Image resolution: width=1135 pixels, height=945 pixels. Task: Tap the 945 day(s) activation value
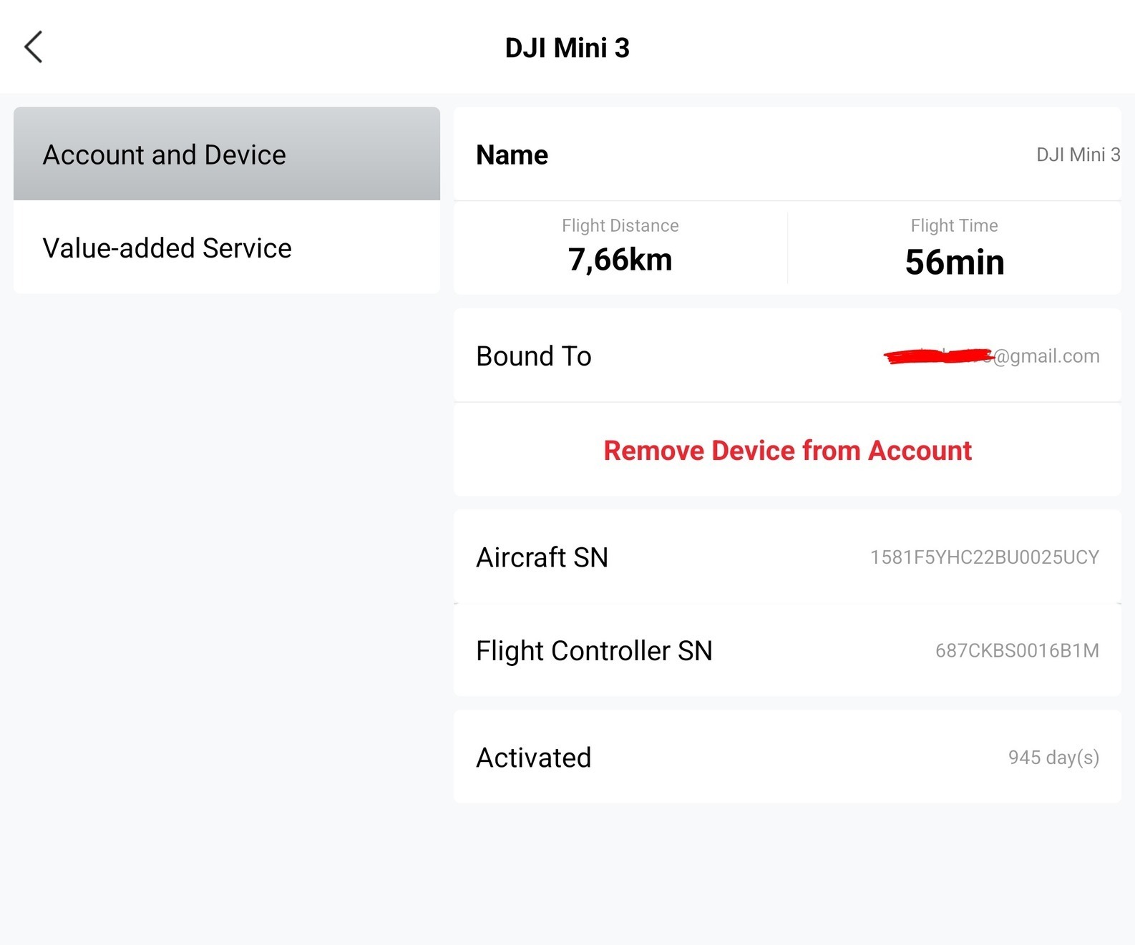(x=1053, y=758)
